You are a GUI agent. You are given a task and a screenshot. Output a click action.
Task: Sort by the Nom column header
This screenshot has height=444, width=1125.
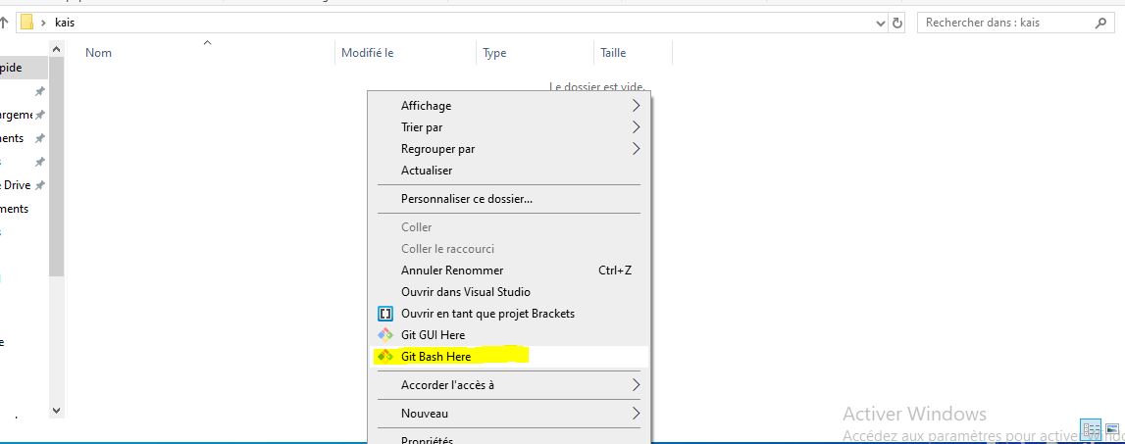98,53
